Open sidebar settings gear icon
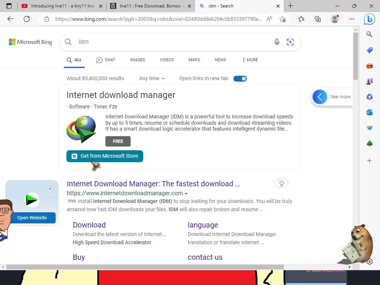Image resolution: width=380 pixels, height=285 pixels. click(x=370, y=262)
